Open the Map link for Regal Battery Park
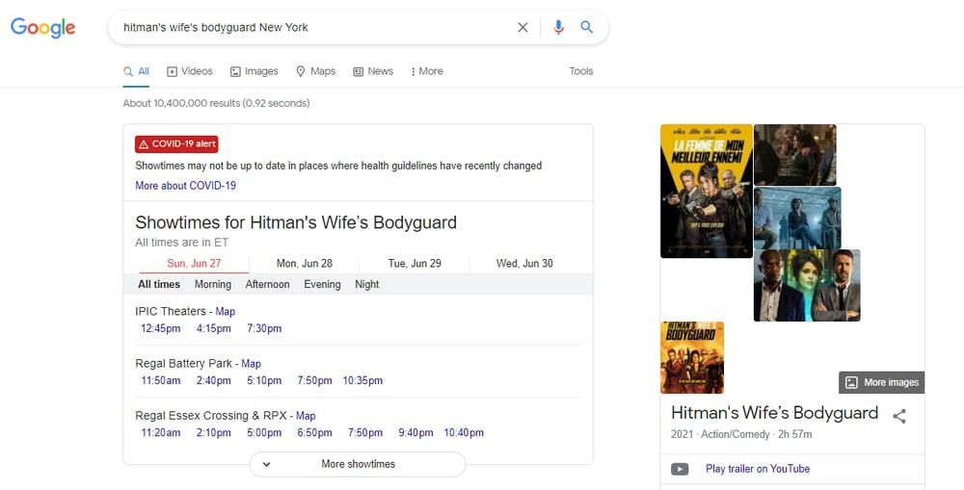The height and width of the screenshot is (490, 964). click(251, 364)
